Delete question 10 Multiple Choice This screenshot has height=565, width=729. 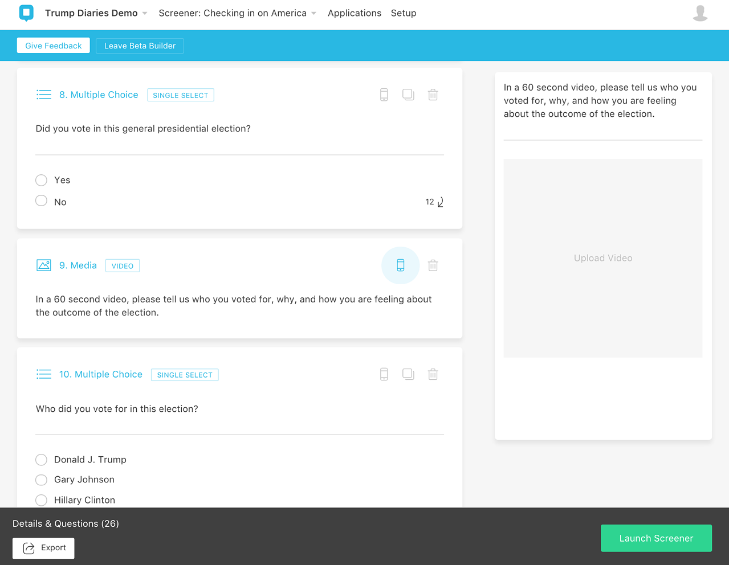pyautogui.click(x=433, y=374)
